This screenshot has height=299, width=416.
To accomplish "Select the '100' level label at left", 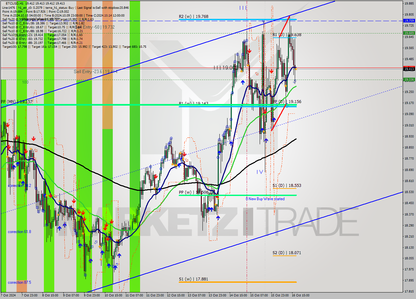I will (x=25, y=82).
